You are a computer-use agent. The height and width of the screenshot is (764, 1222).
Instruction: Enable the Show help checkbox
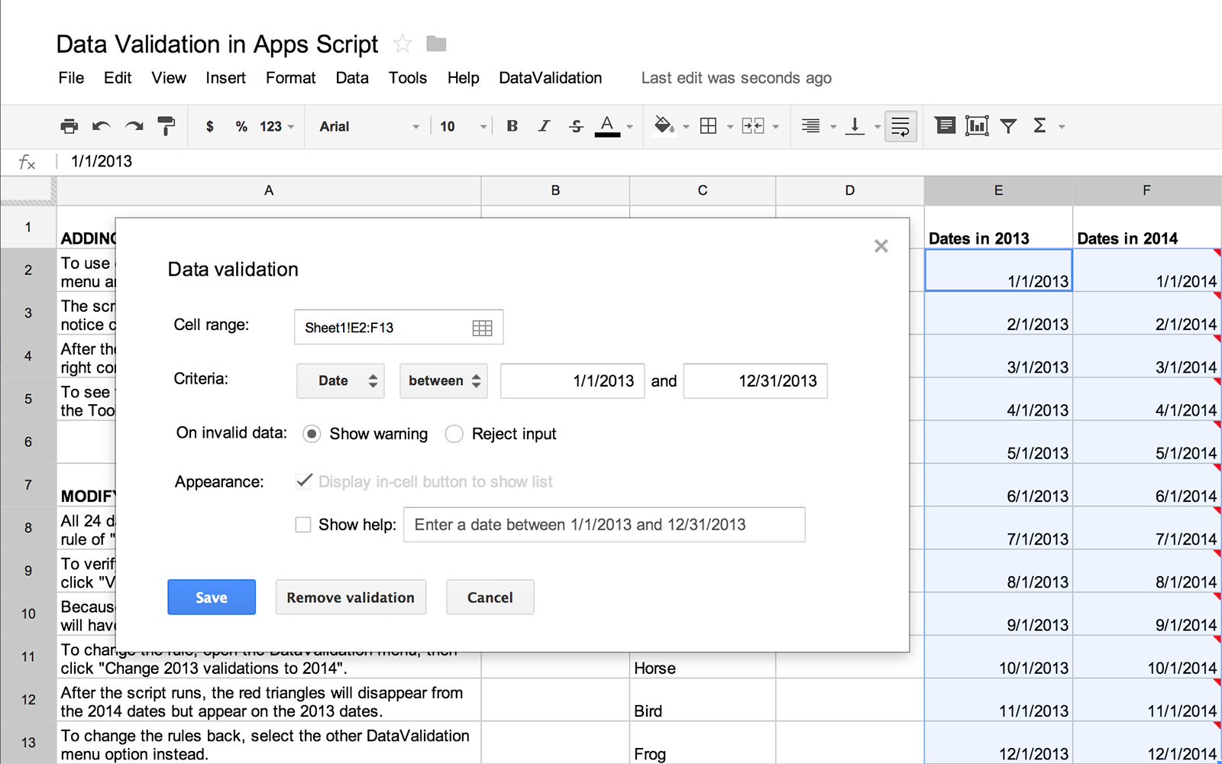pos(303,525)
